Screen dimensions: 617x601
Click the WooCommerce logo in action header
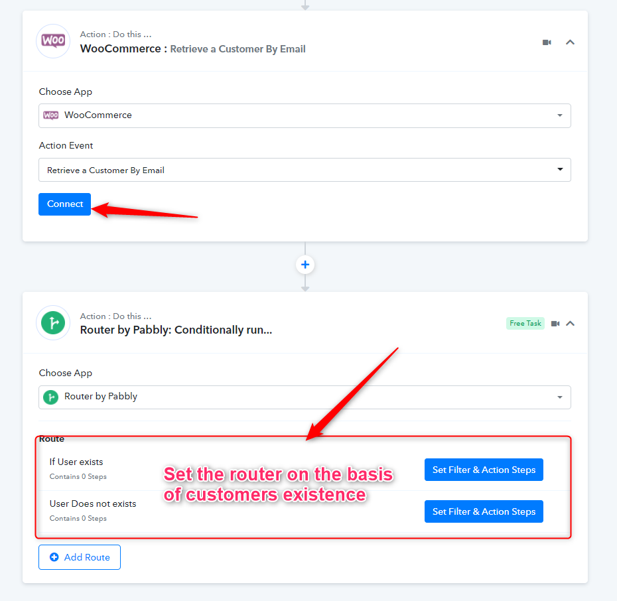[x=53, y=41]
